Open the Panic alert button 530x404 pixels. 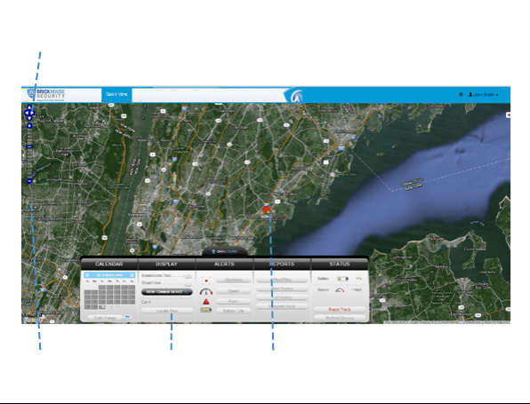[233, 301]
